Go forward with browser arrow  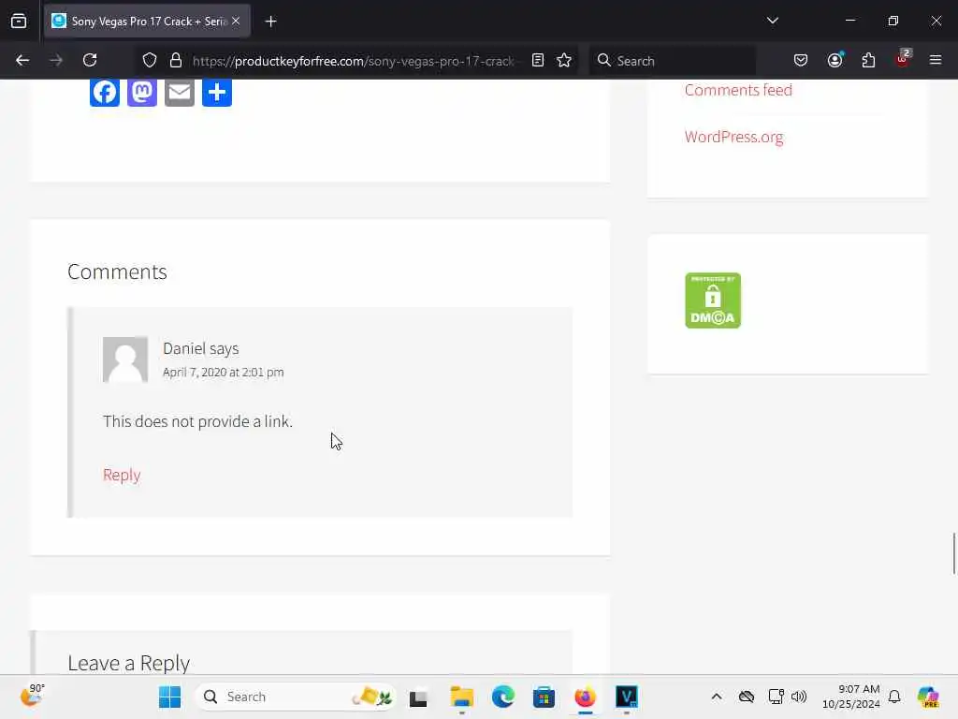[x=56, y=60]
